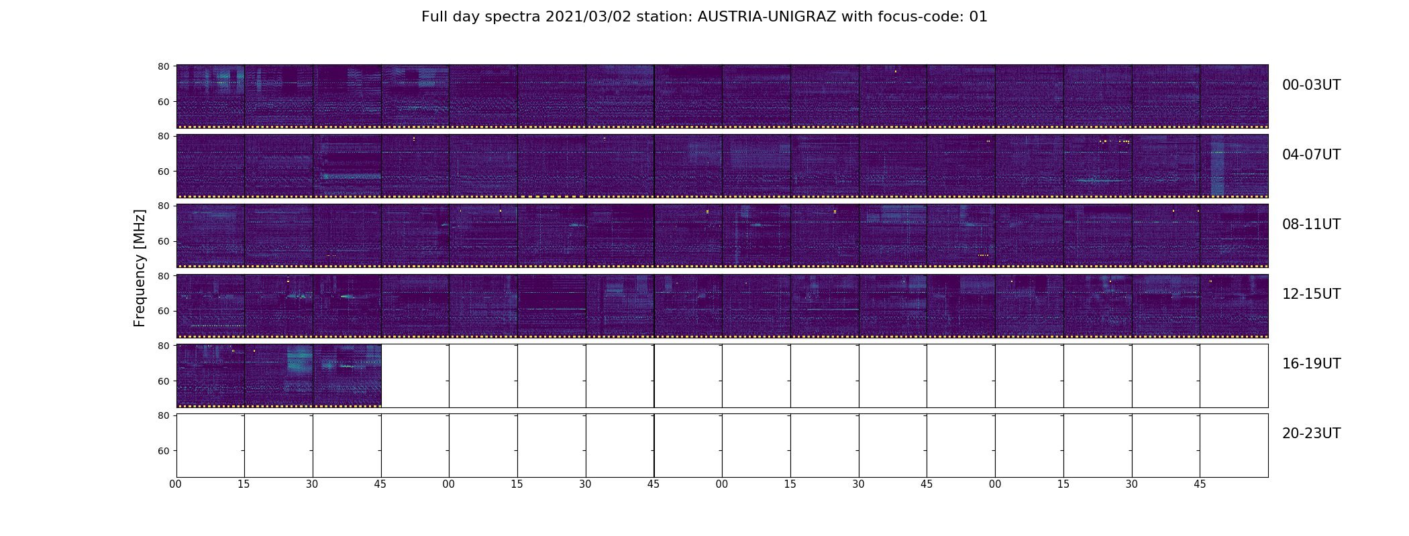Click the leftmost '00' x-axis tick label
Screen dimensions: 1409x536
click(176, 484)
